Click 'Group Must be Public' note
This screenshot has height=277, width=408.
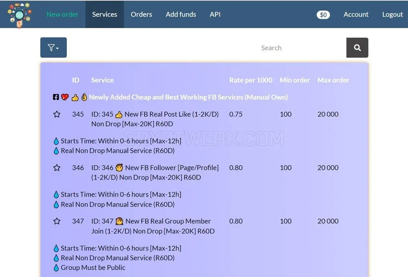[93, 268]
